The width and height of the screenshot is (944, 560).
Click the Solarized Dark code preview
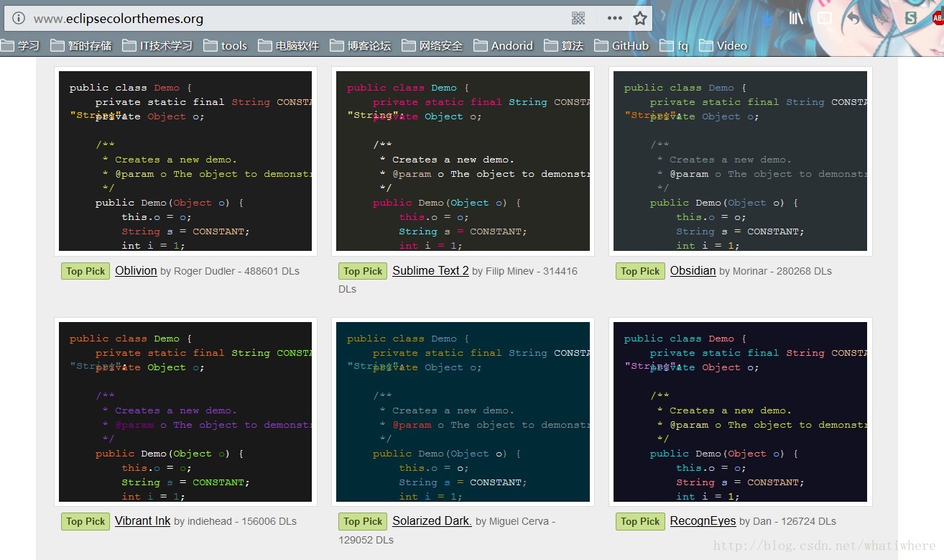tap(463, 412)
